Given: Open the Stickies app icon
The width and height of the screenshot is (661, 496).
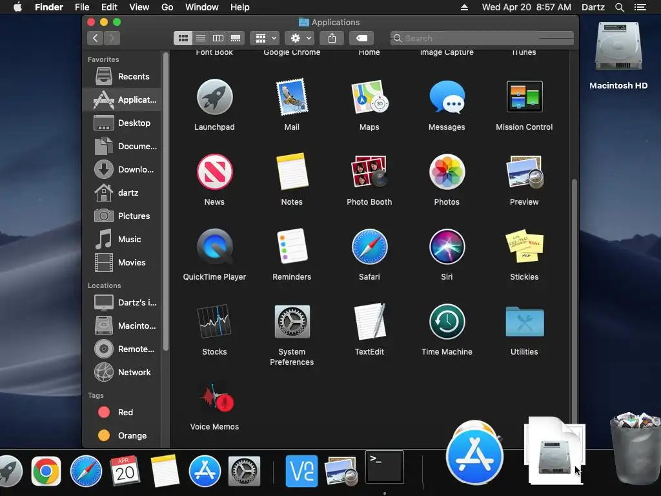Looking at the screenshot, I should tap(524, 246).
